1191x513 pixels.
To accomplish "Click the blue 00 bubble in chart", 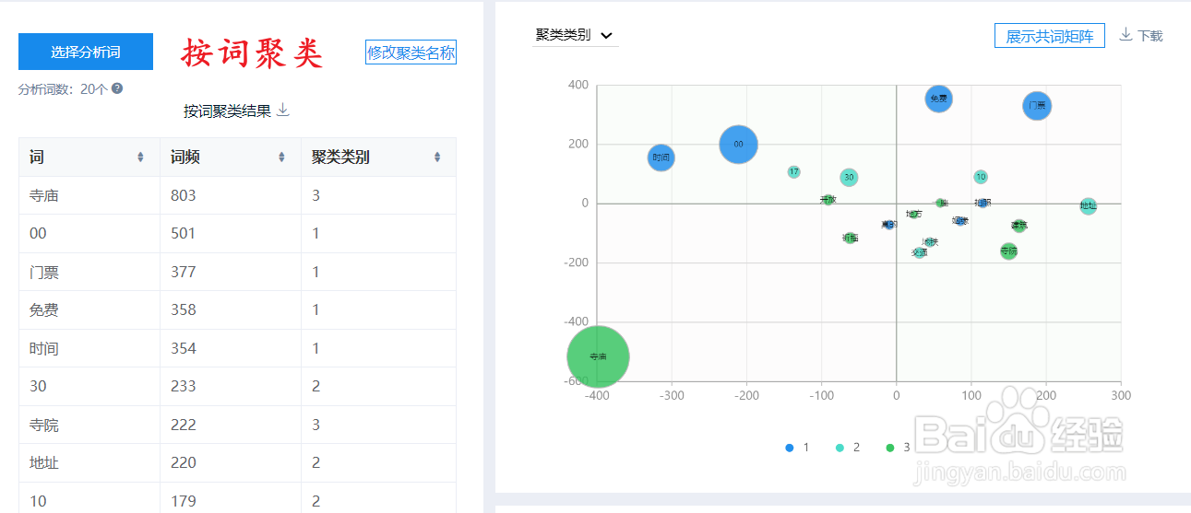I will 738,145.
